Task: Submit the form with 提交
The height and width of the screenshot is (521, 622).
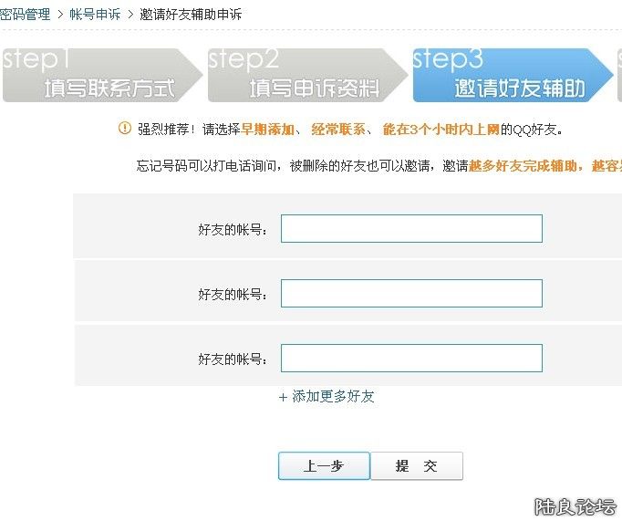Action: tap(417, 465)
